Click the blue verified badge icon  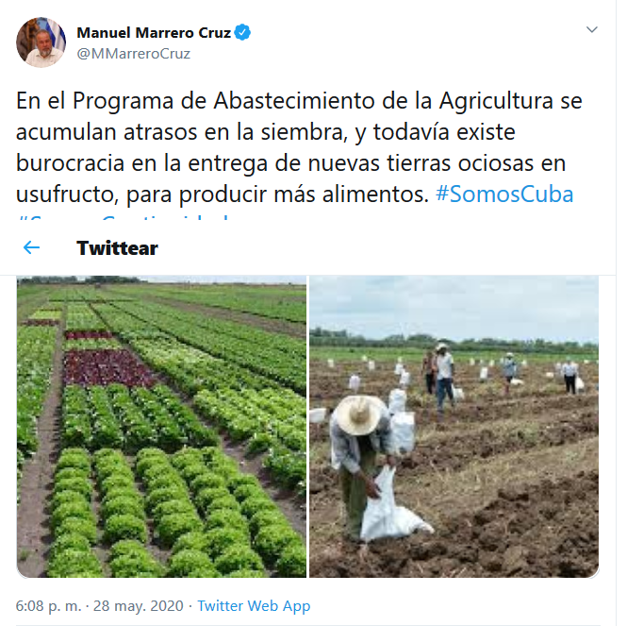pyautogui.click(x=242, y=32)
